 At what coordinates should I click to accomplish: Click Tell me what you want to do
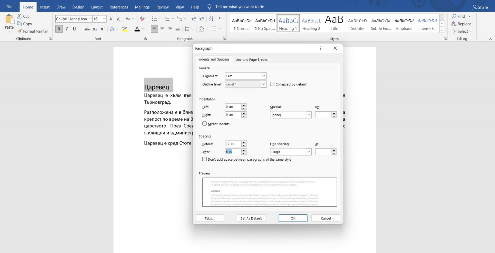click(239, 7)
